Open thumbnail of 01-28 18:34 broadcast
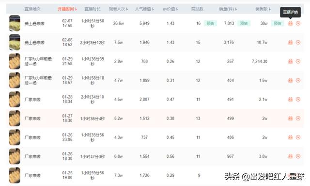This screenshot has width=310, height=186. pos(15,100)
